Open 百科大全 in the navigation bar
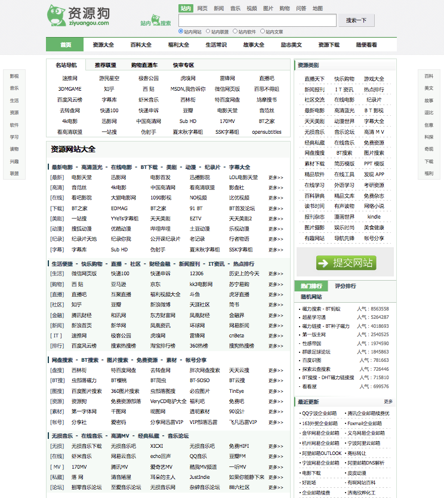This screenshot has height=498, width=444. click(x=141, y=45)
